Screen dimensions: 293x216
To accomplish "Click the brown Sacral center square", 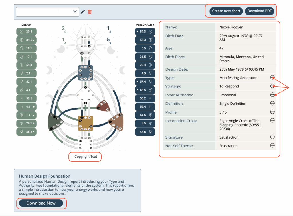I will coord(85,123).
